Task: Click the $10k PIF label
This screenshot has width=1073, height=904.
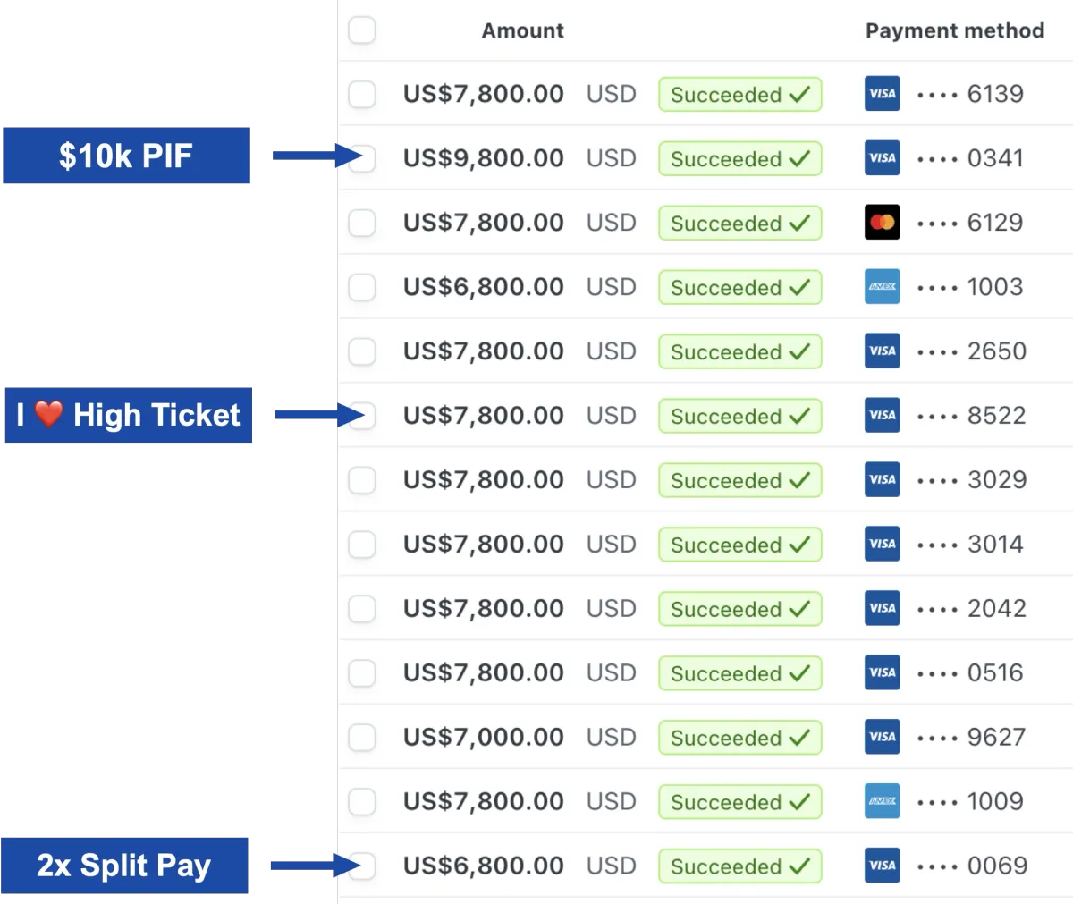Action: point(126,156)
